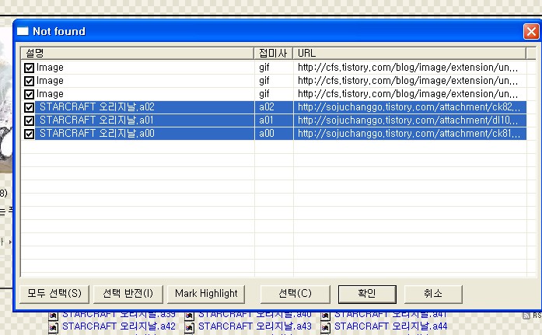This screenshot has width=542, height=335.
Task: Open STARCRAFT 오리지날.a42 link in background page
Action: 118,326
